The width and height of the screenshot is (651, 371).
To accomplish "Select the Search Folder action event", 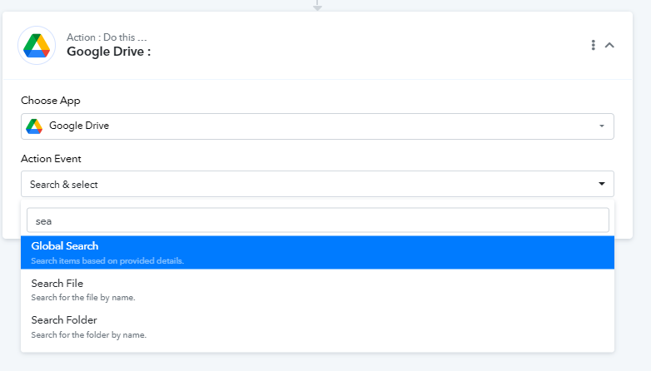I will tap(317, 327).
